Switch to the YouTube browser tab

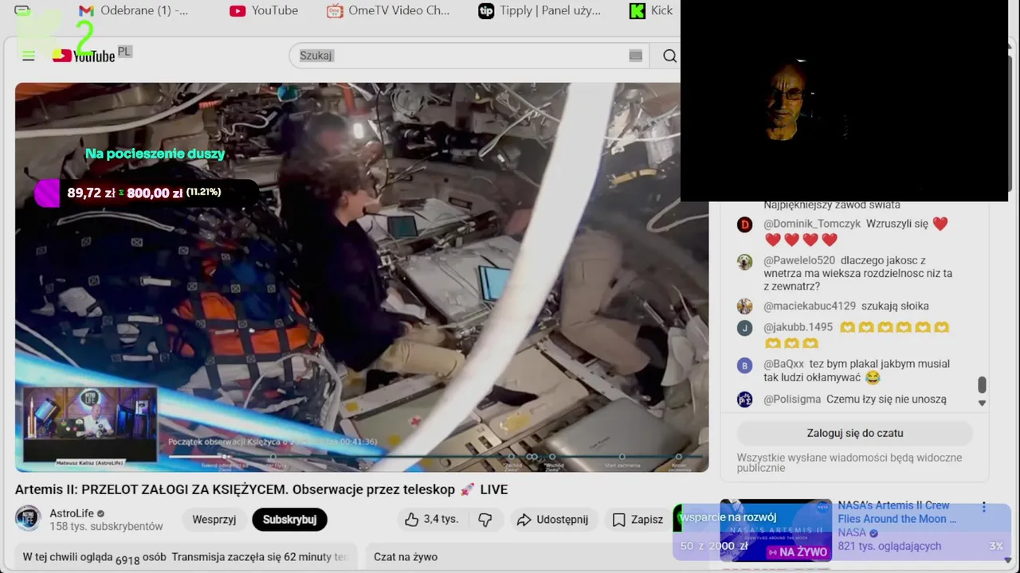coord(264,10)
